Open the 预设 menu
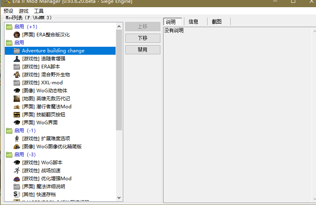316x205 pixels. pyautogui.click(x=8, y=11)
